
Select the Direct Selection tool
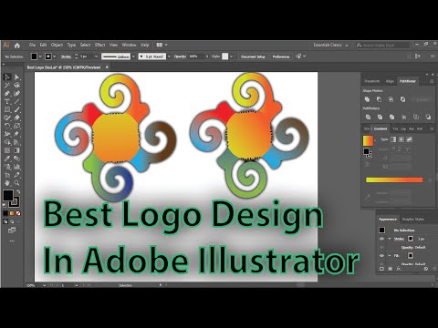pos(17,77)
